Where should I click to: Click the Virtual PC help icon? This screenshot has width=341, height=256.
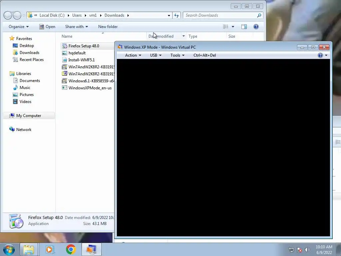coord(320,55)
